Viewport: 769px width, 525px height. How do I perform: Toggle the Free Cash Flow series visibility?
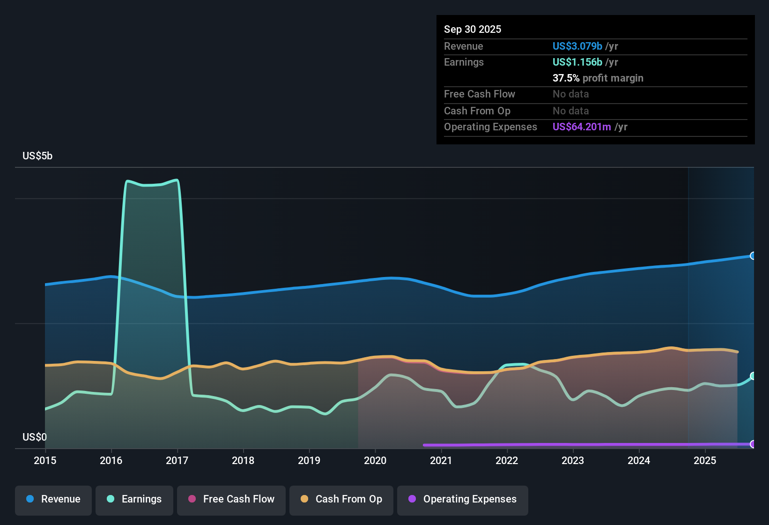231,499
